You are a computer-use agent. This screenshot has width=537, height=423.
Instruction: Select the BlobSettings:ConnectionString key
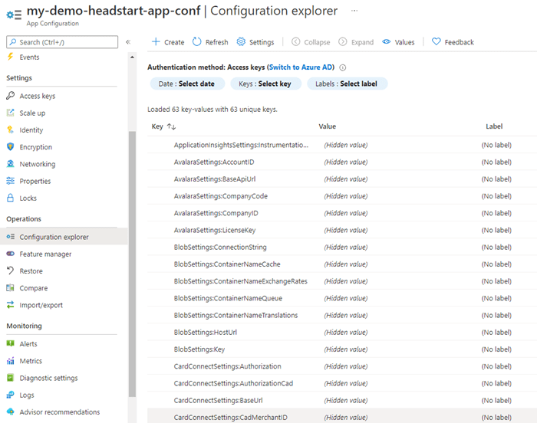220,247
